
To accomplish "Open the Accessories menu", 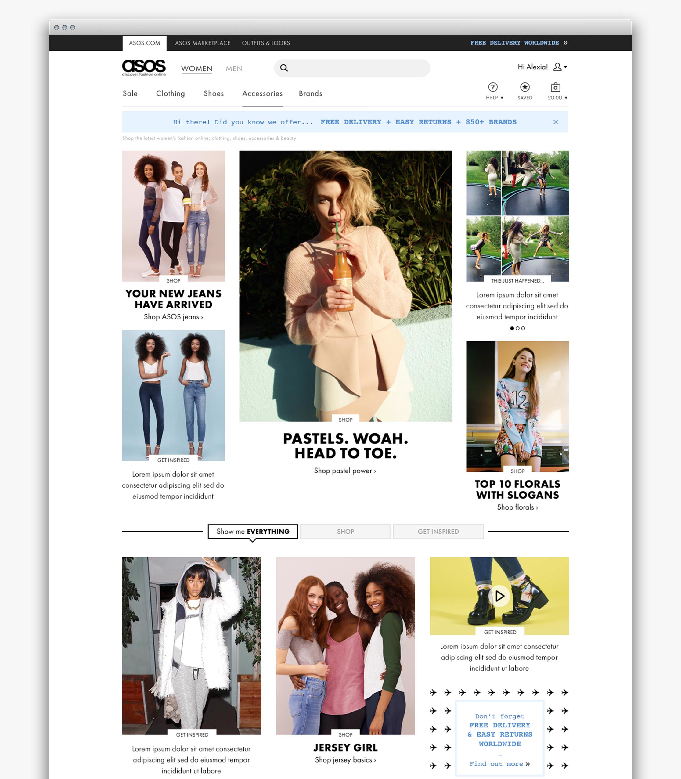I will (263, 93).
